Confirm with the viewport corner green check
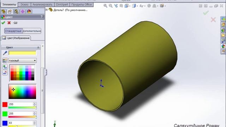 tap(206, 13)
